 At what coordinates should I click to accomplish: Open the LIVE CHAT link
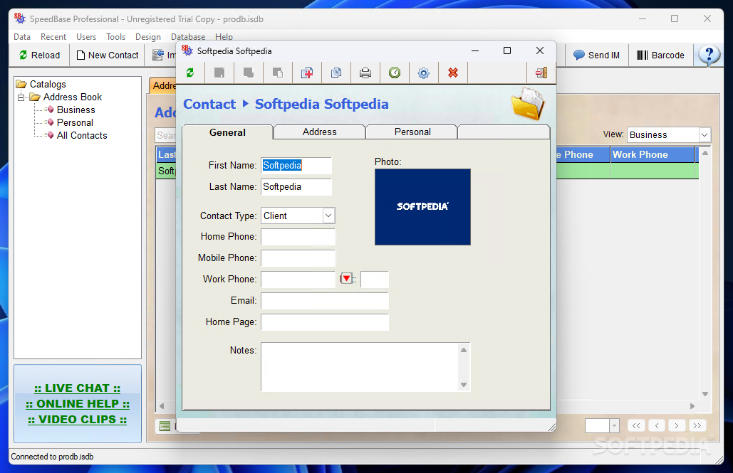[77, 388]
